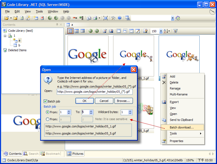Click the find icon beside the search box
The height and width of the screenshot is (164, 217).
[x=127, y=18]
